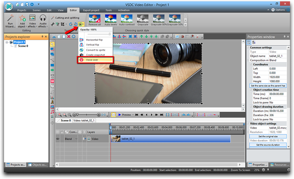
Task: Select Vertical flip menu entry
Action: [x=95, y=45]
